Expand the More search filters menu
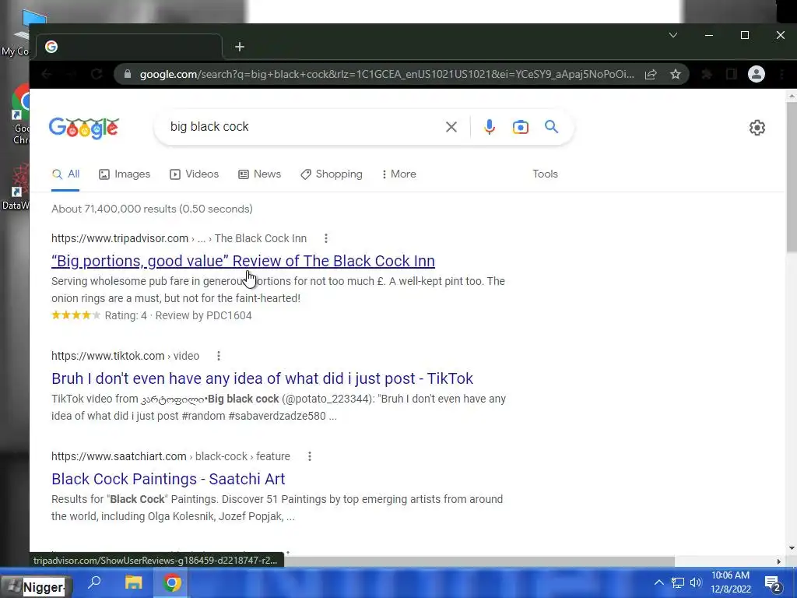 point(399,174)
